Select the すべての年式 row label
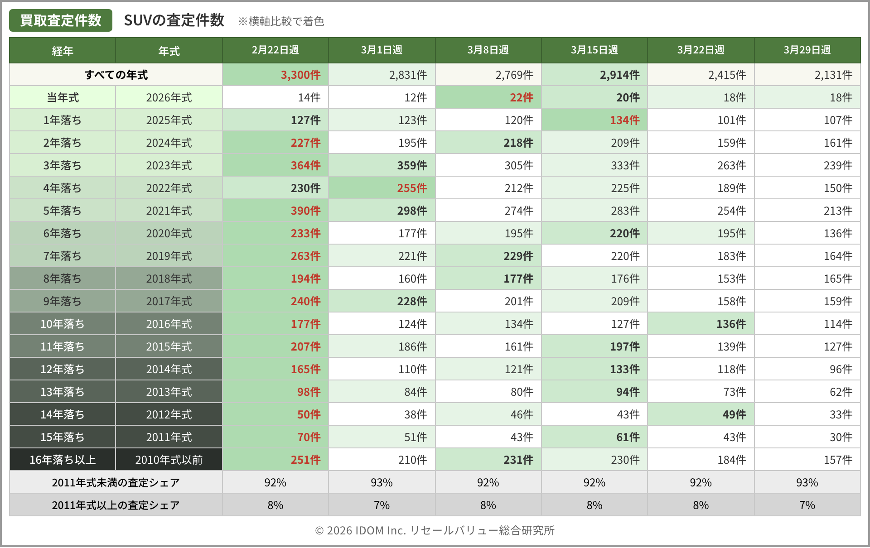This screenshot has height=548, width=870. pyautogui.click(x=116, y=75)
